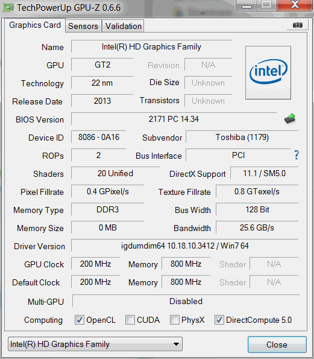Click the Bus Interface question mark
Screen dimensions: 314x359
click(x=297, y=155)
